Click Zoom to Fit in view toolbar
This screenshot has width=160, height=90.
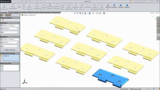pos(75,13)
